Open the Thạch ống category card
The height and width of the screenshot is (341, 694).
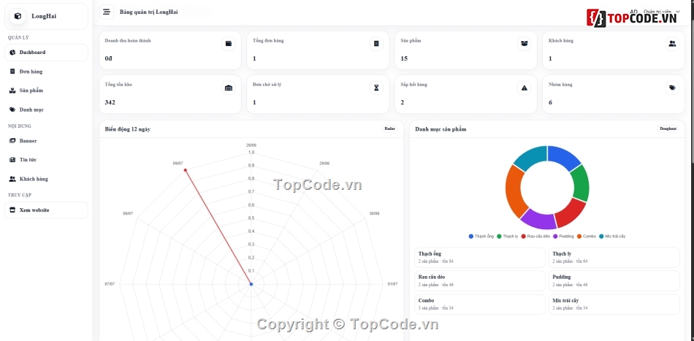pos(480,258)
